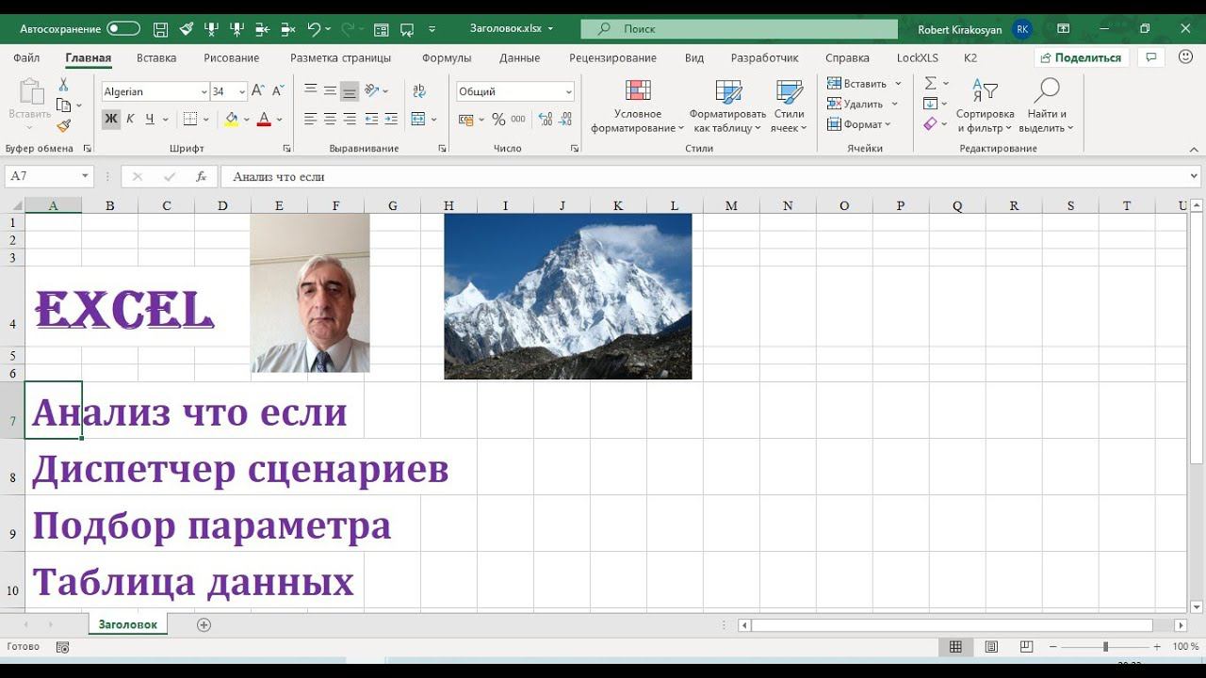
Task: Switch to the Формулы ribbon tab
Action: tap(447, 57)
